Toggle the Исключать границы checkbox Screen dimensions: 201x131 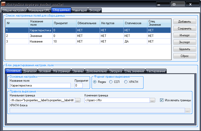coord(162,100)
